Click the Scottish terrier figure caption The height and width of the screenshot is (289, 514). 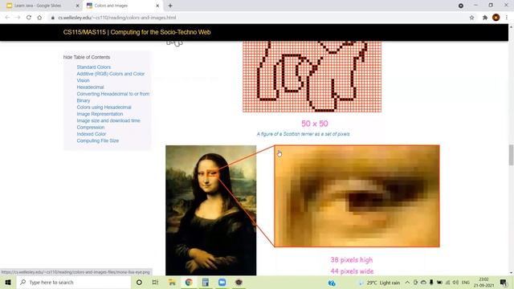[303, 134]
